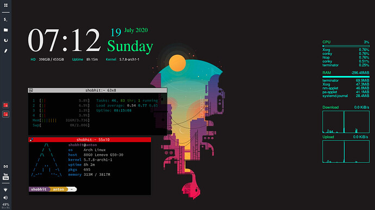The width and height of the screenshot is (375, 210).
Task: Click the Upload '0.0 KiB/s' value
Action: click(360, 137)
